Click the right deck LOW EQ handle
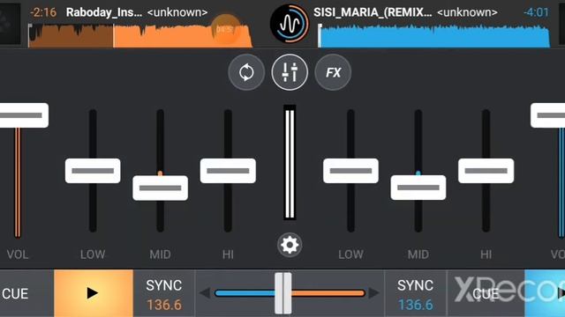The height and width of the screenshot is (317, 565). [x=351, y=171]
